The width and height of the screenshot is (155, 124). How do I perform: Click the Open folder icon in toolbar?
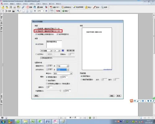pos(3,7)
